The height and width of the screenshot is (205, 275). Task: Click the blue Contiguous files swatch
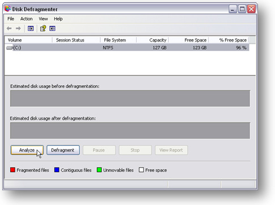(57, 170)
